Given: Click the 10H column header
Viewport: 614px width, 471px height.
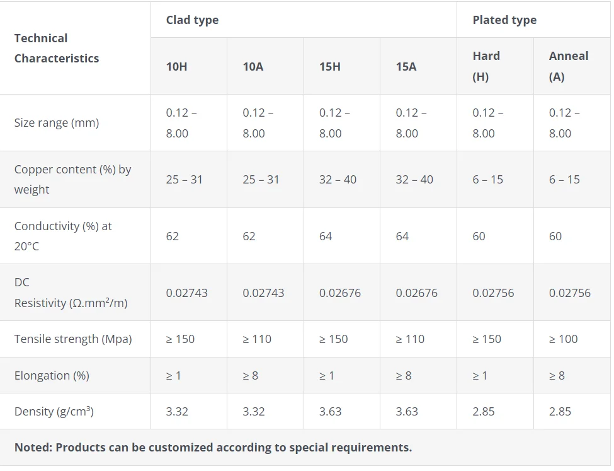Looking at the screenshot, I should tap(176, 66).
